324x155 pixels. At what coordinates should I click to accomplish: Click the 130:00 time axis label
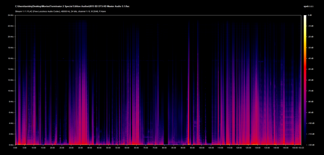(x=257, y=148)
